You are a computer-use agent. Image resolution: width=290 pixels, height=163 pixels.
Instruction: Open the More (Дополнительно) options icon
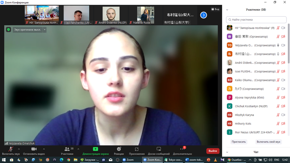tap(182, 149)
